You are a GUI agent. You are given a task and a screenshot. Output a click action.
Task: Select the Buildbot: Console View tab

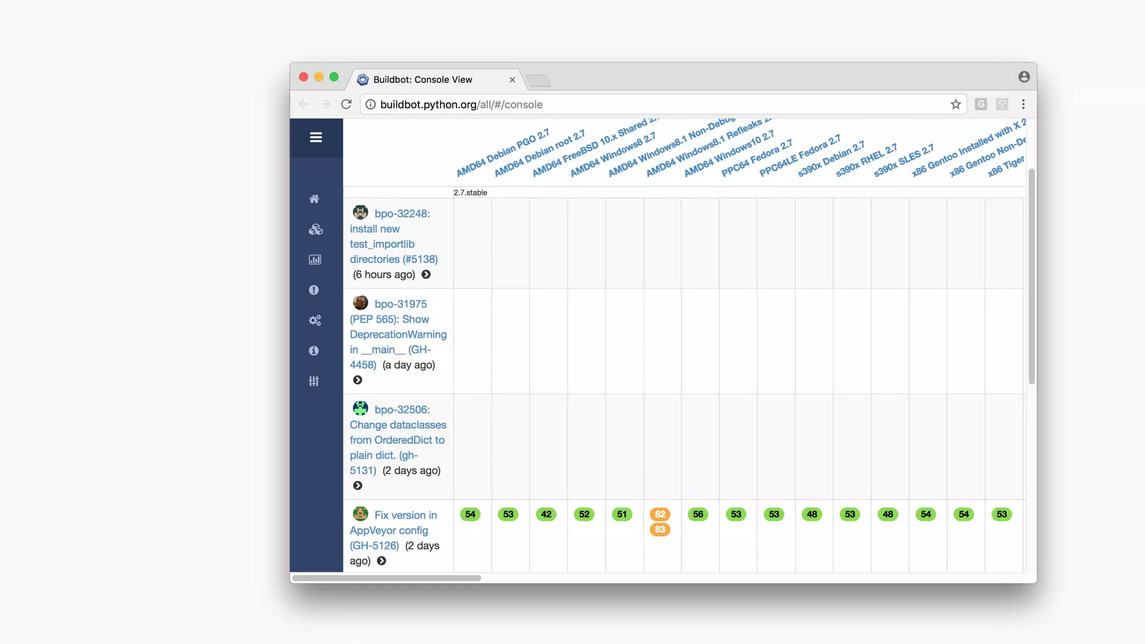tap(436, 80)
